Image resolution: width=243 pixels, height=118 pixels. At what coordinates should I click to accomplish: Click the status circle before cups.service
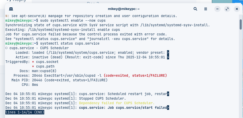7,48
